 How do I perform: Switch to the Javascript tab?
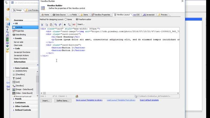pos(149,15)
